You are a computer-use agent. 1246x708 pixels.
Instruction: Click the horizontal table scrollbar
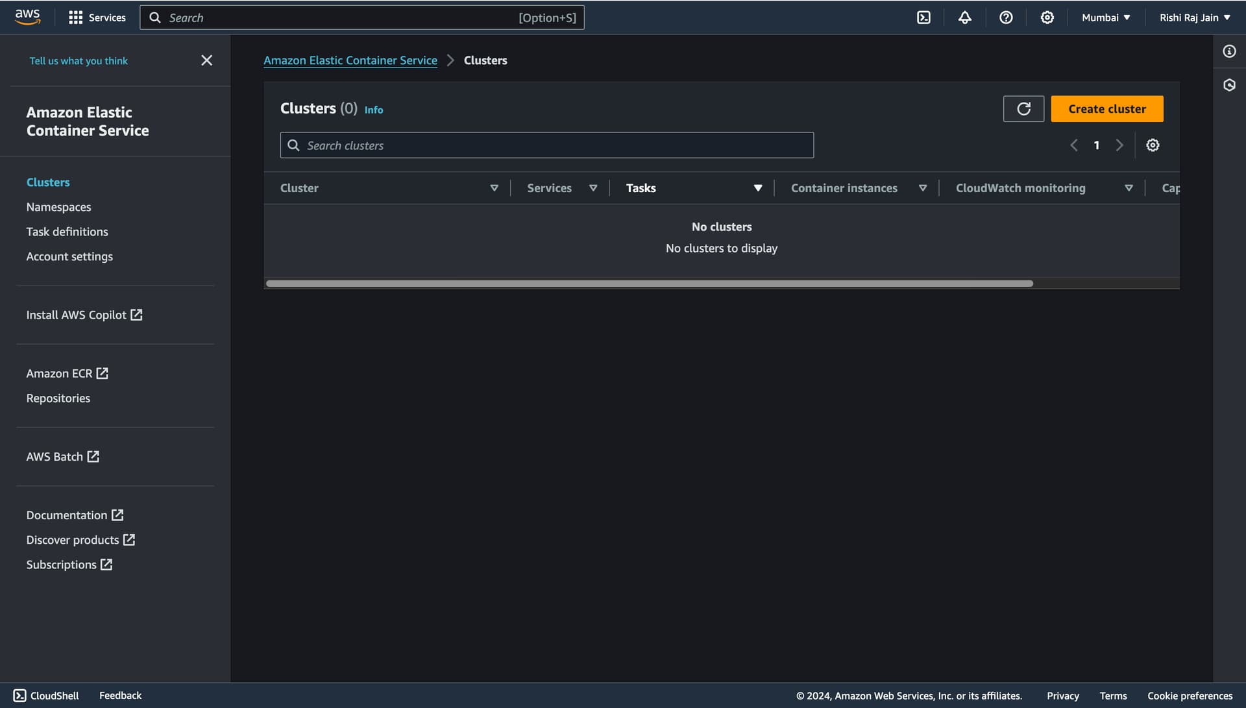(x=649, y=284)
